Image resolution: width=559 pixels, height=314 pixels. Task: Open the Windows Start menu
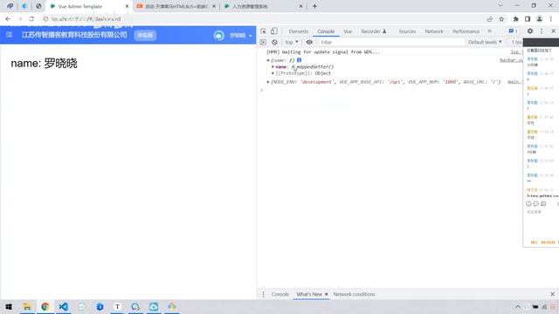[x=9, y=306]
